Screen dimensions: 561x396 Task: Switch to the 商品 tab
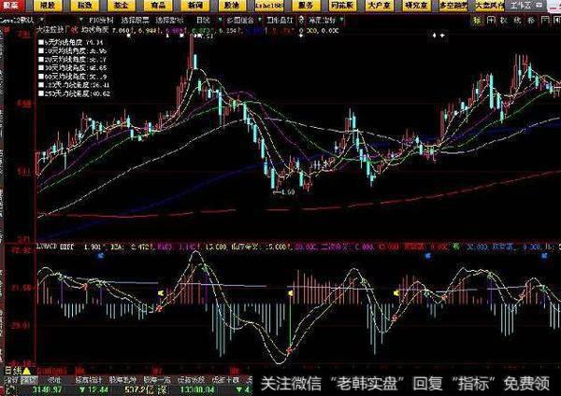(152, 6)
